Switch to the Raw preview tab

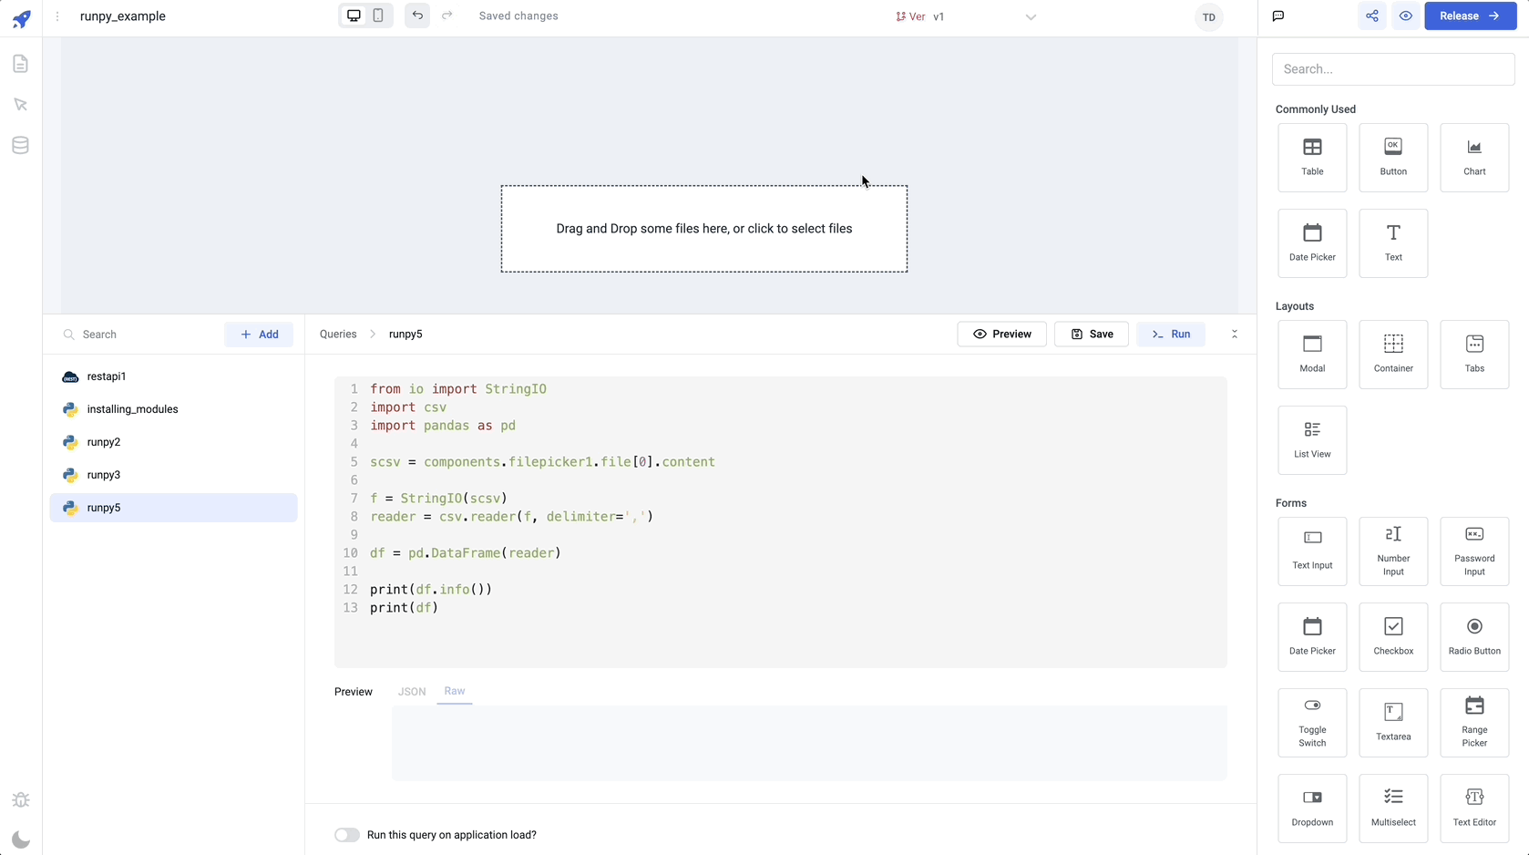454,691
